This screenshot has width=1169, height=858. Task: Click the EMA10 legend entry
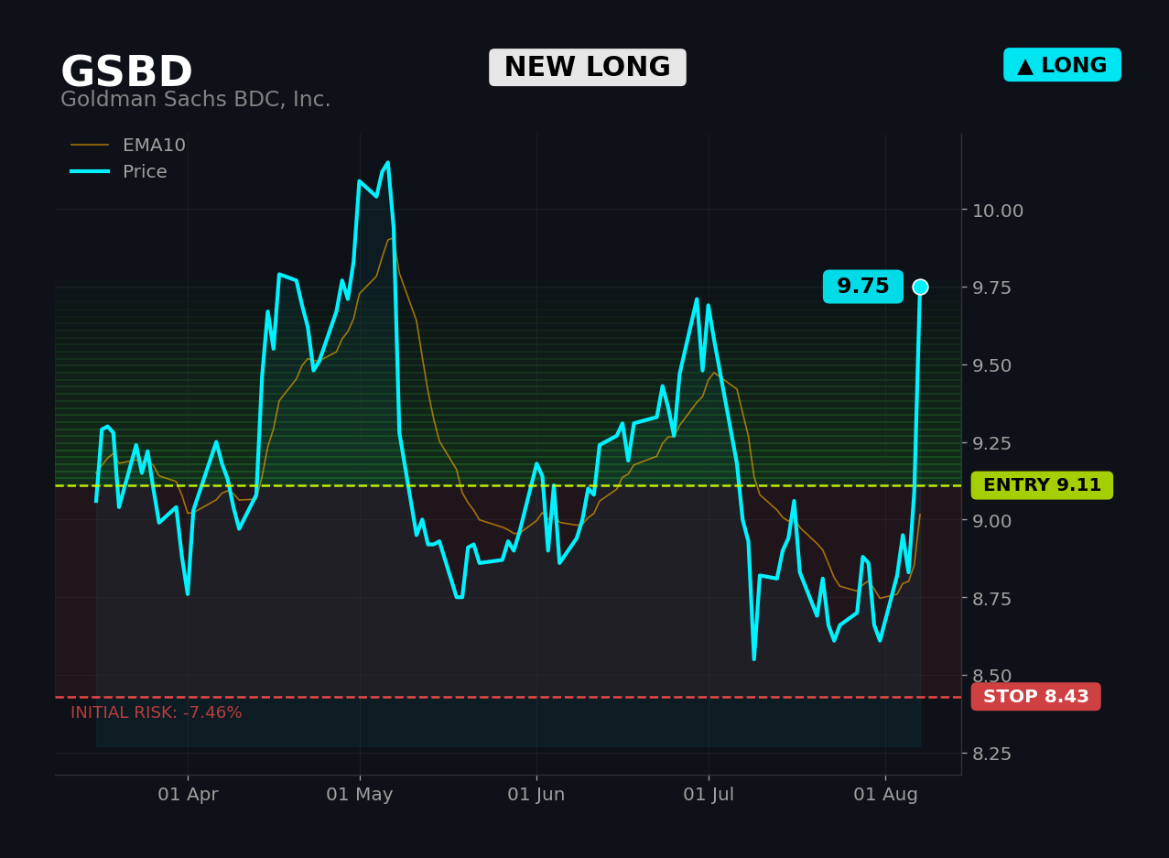[x=128, y=146]
